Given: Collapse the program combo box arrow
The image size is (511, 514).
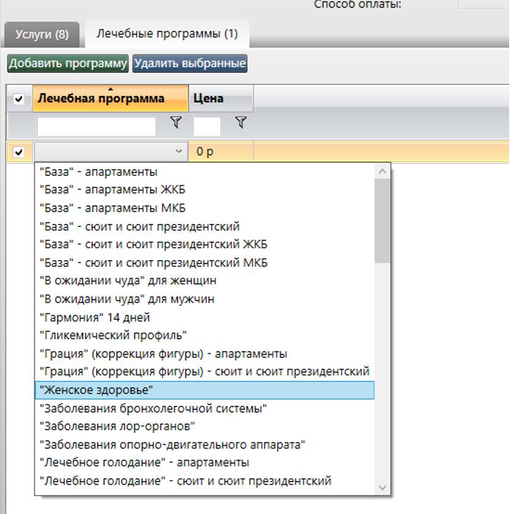Looking at the screenshot, I should tap(178, 151).
